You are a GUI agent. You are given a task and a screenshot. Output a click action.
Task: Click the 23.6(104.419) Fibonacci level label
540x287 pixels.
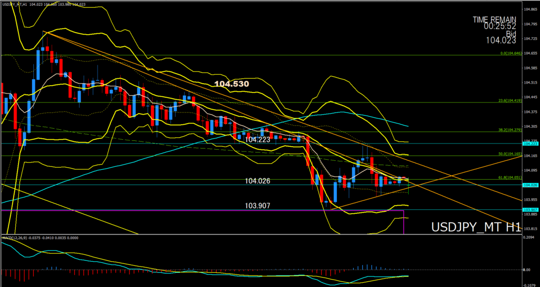tap(510, 100)
